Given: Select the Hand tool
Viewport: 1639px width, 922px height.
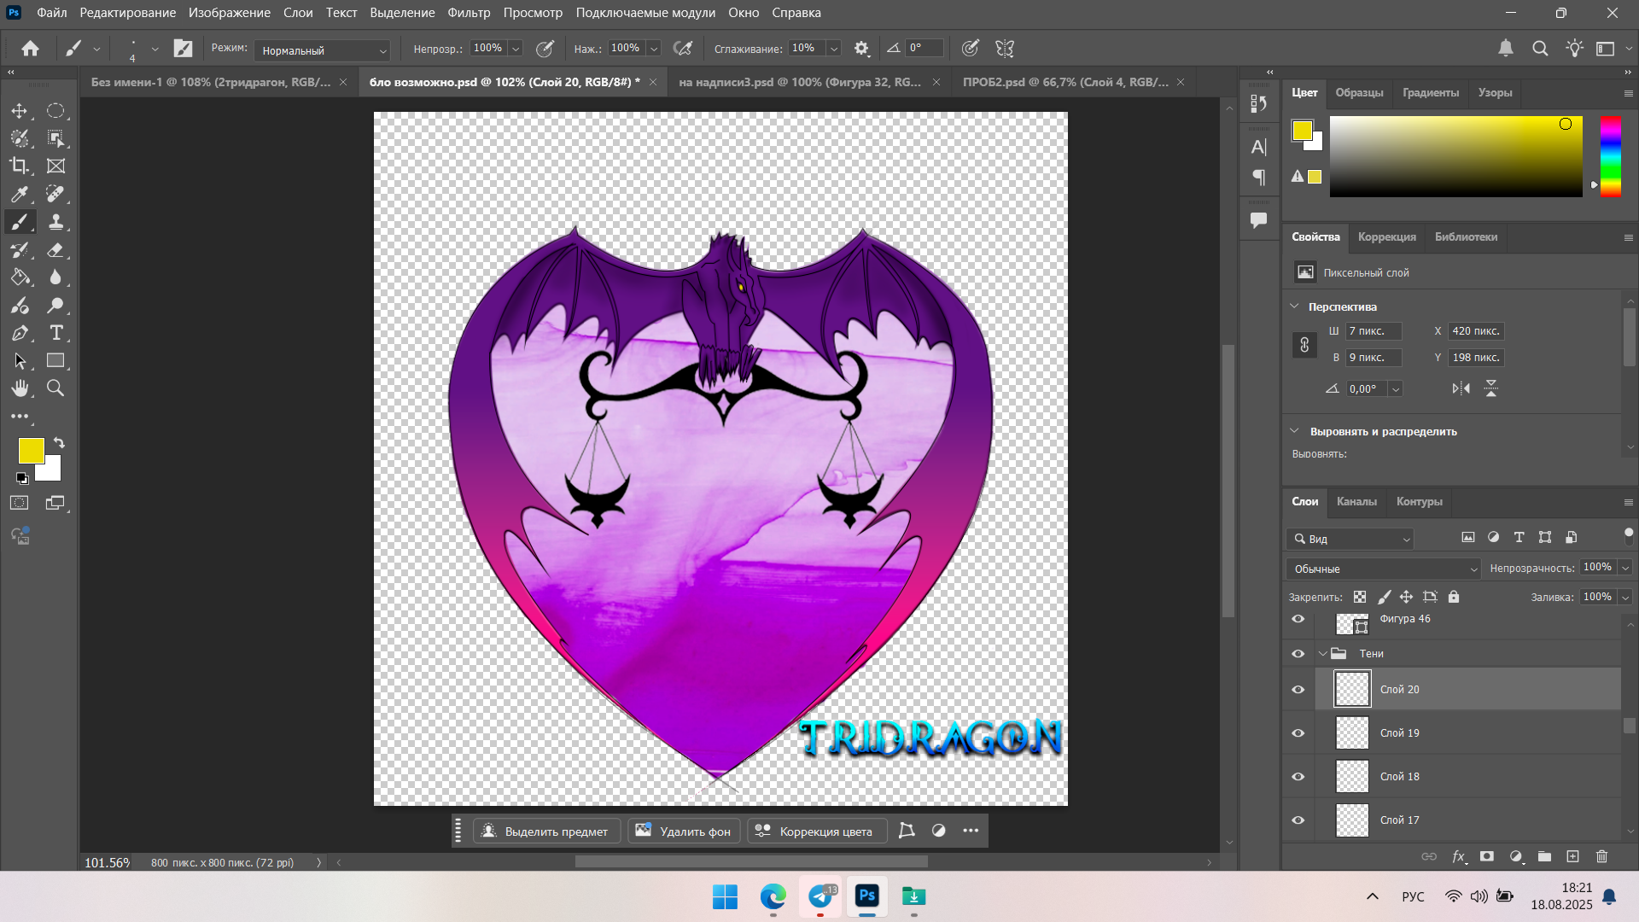Looking at the screenshot, I should pos(19,388).
